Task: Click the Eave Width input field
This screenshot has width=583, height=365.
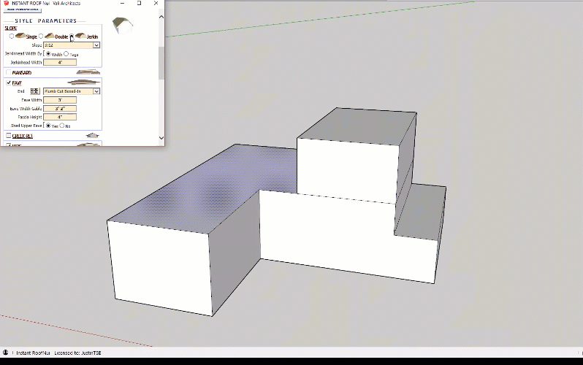Action: tap(60, 100)
